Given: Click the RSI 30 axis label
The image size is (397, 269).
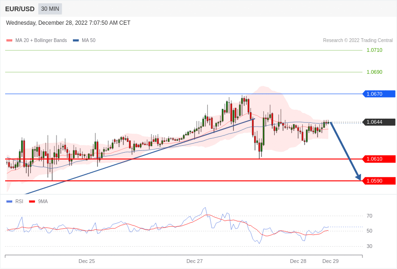Looking at the screenshot, I should click(x=369, y=246).
